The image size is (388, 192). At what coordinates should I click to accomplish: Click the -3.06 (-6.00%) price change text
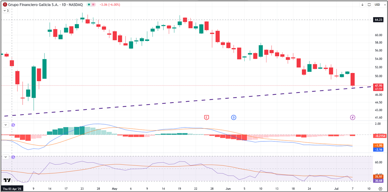pos(110,5)
